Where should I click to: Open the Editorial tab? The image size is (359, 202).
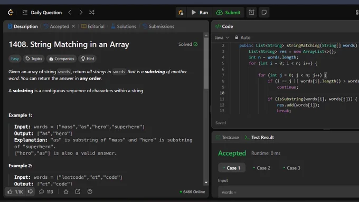click(x=93, y=26)
